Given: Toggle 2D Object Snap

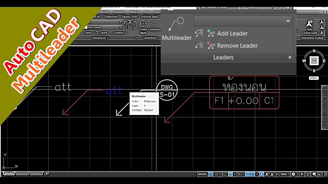Looking at the screenshot, I should (x=253, y=174).
